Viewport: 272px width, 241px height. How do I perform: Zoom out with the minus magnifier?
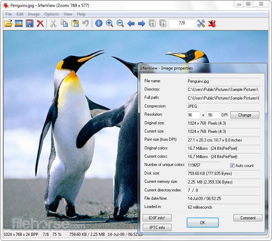tap(120, 23)
